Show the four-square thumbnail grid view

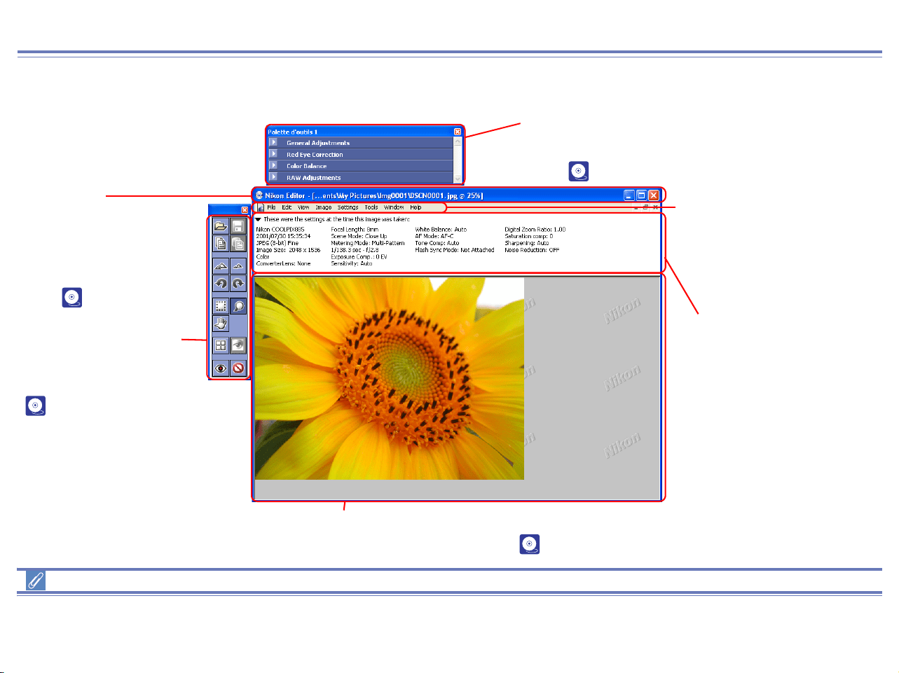[x=221, y=345]
